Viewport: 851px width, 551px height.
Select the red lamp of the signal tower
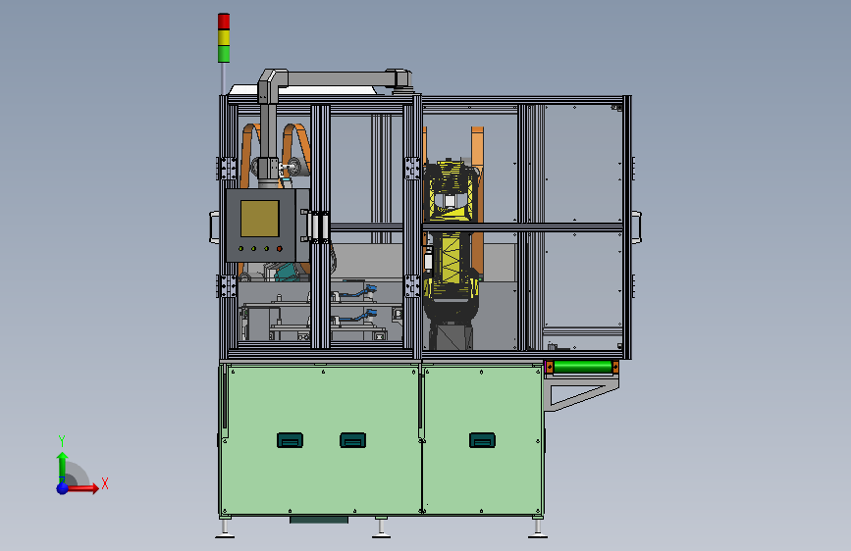click(224, 22)
